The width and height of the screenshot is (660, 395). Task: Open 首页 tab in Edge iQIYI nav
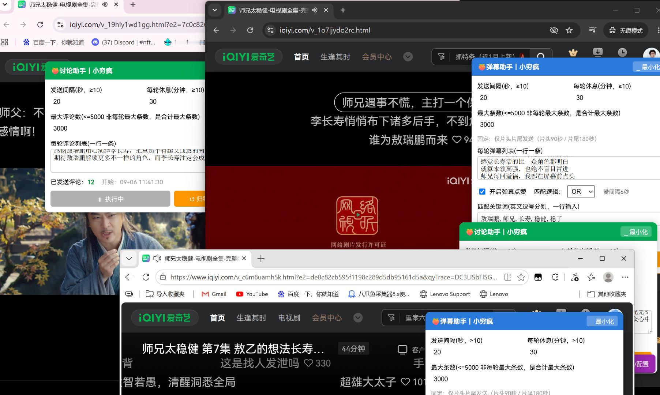(x=217, y=318)
